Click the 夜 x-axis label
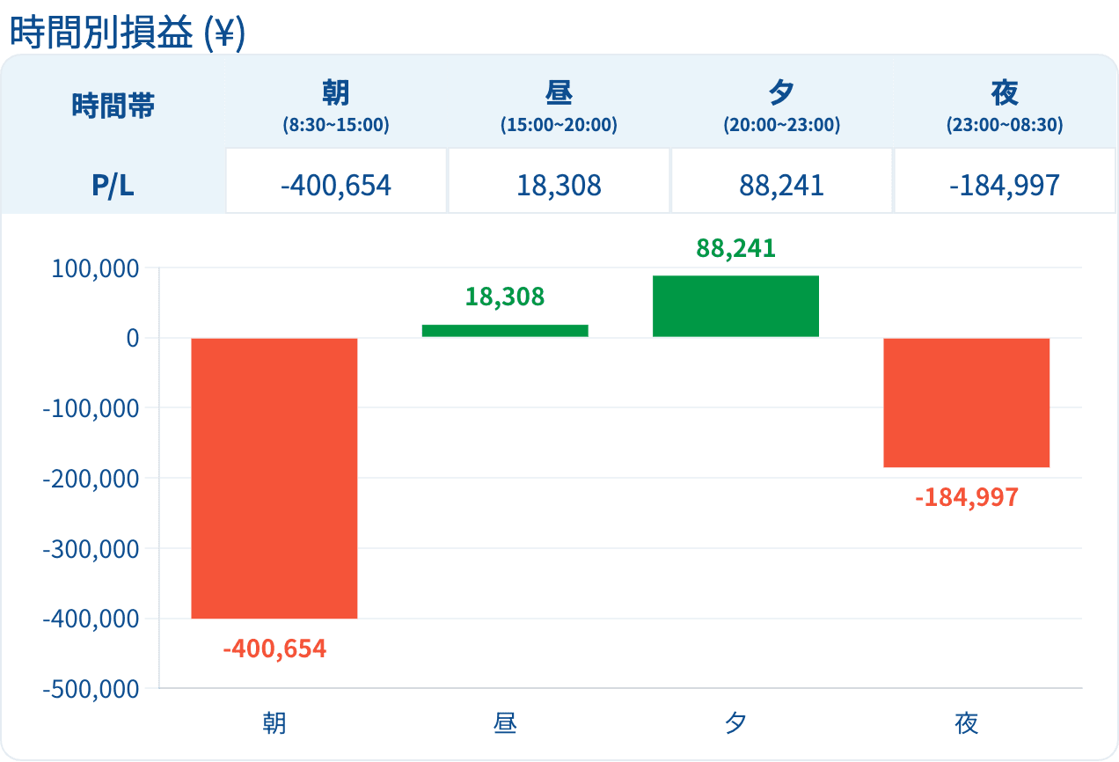The image size is (1119, 762). [967, 723]
